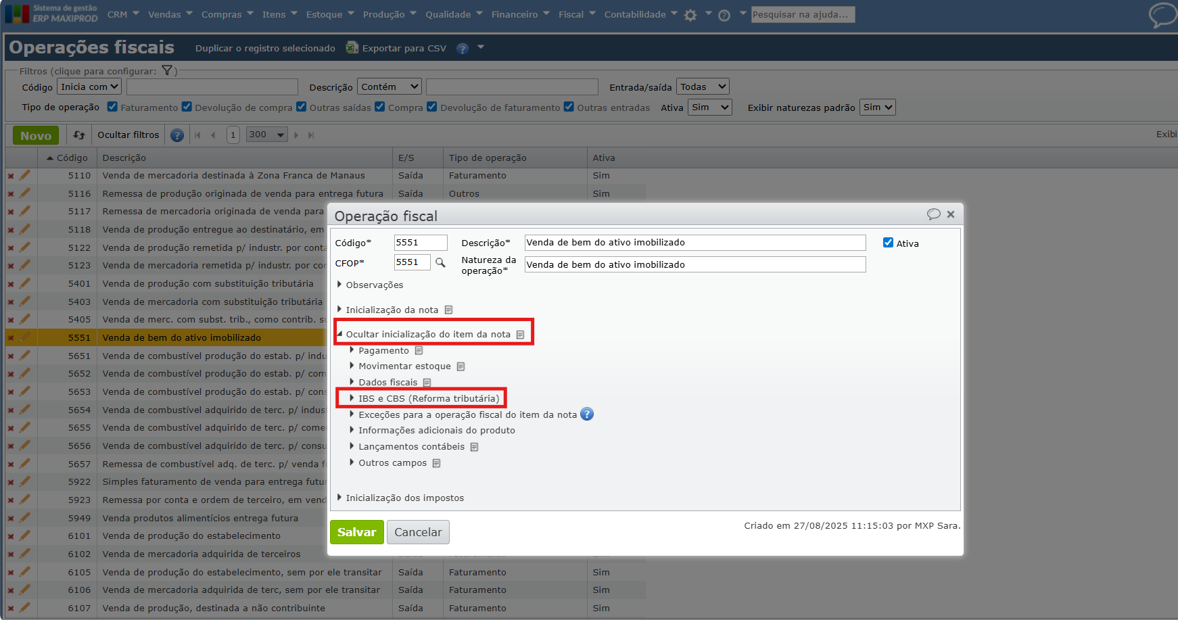Open the Fiscal menu
The height and width of the screenshot is (620, 1178).
pyautogui.click(x=577, y=14)
